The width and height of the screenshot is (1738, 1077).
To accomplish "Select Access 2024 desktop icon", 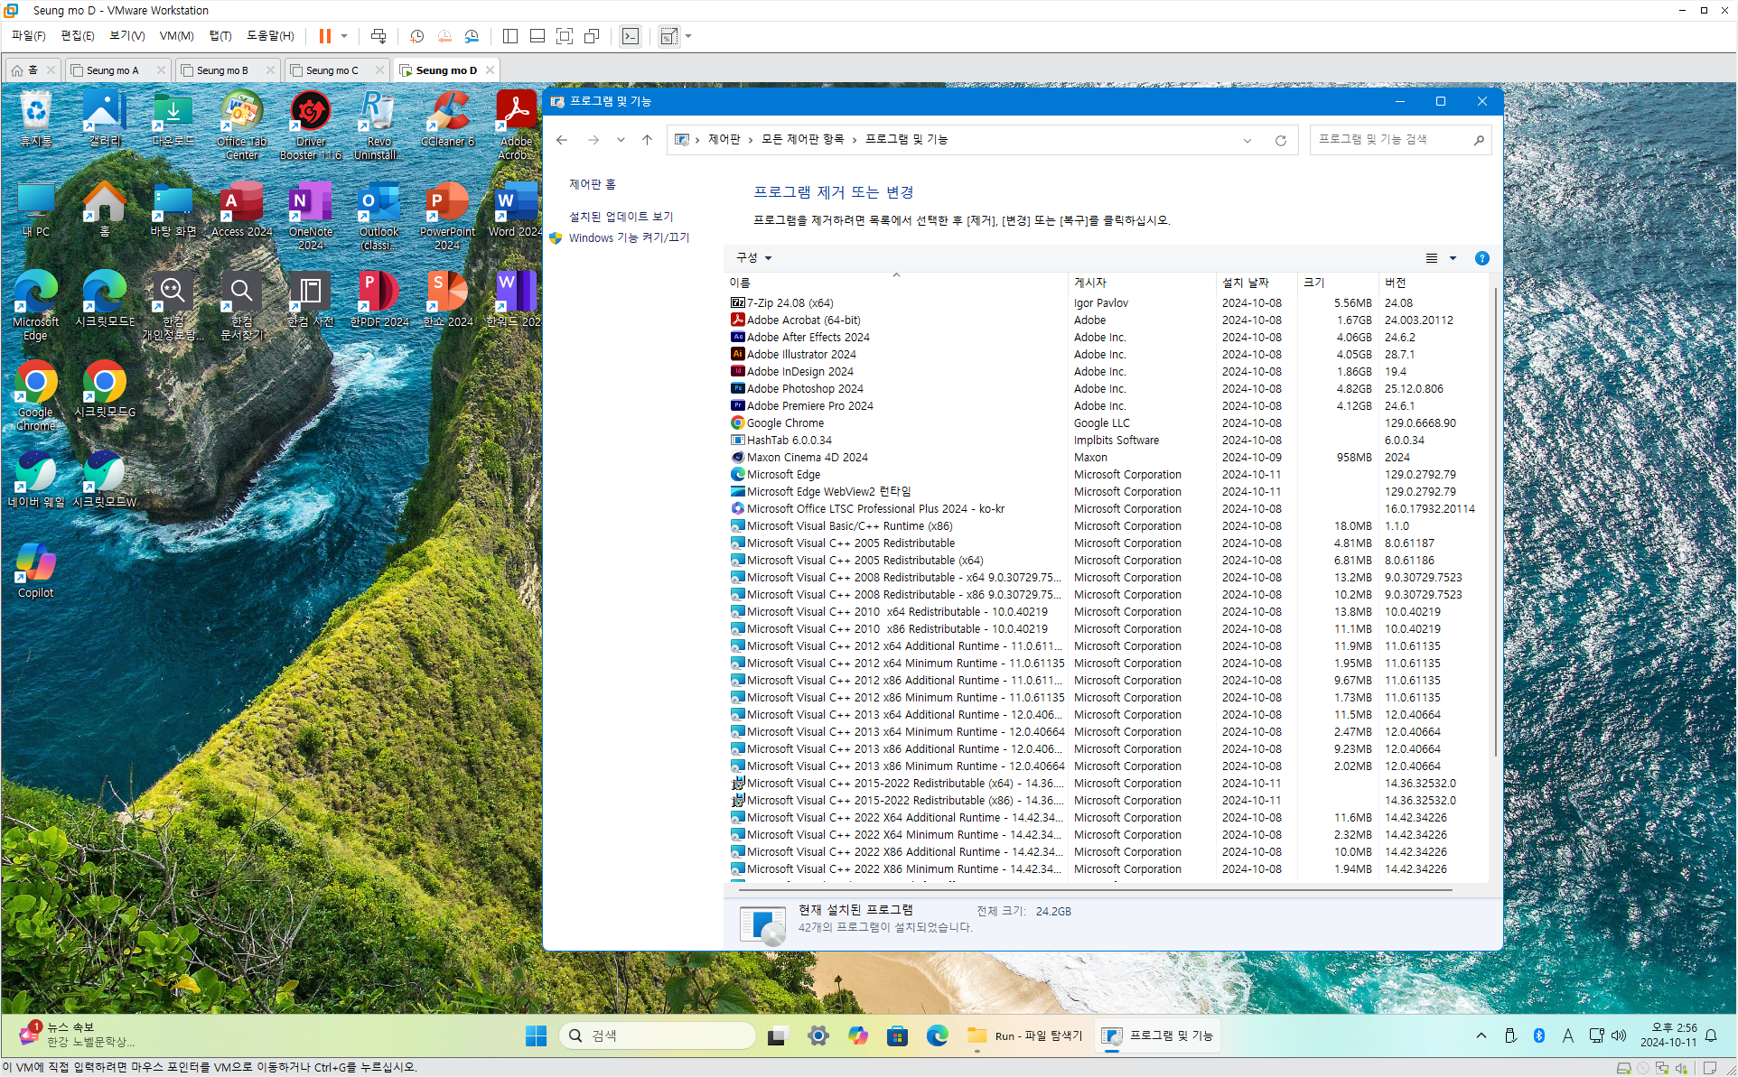I will (242, 209).
